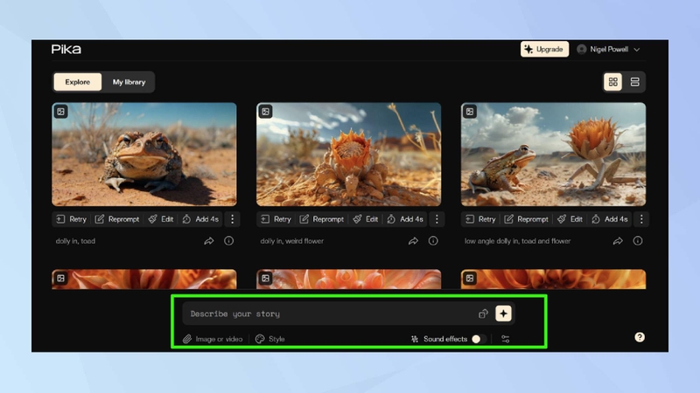Switch to the My library tab

coord(129,82)
